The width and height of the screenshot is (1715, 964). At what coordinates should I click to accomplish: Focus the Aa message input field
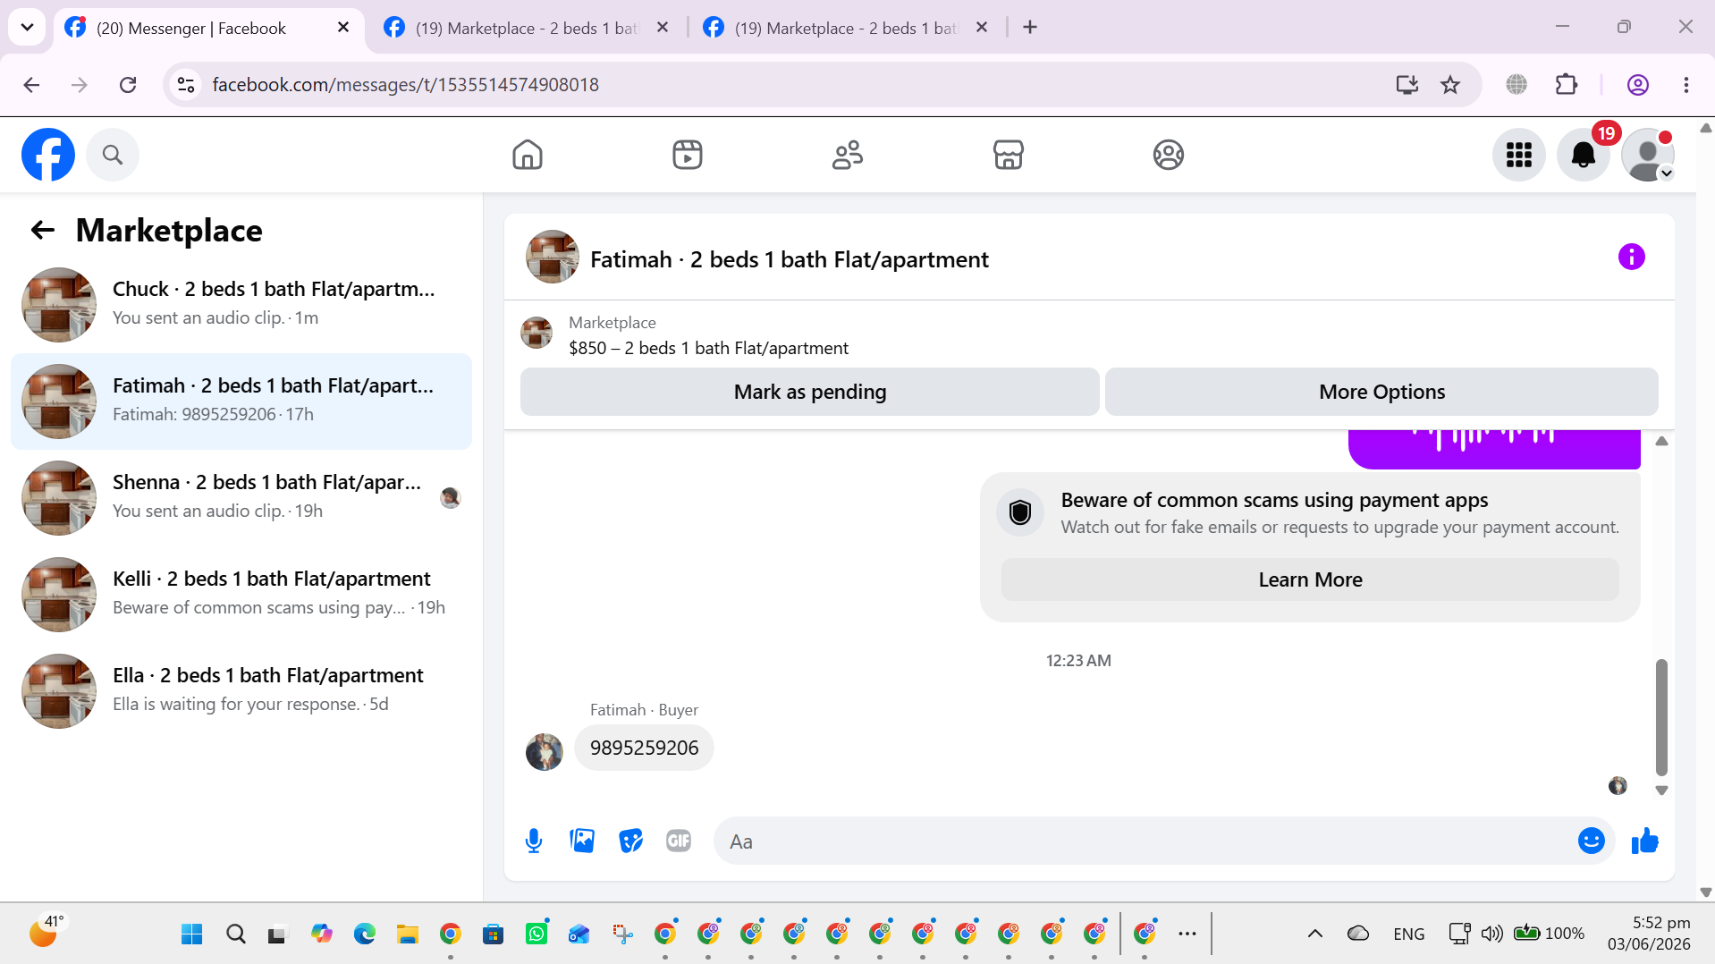(x=1145, y=841)
